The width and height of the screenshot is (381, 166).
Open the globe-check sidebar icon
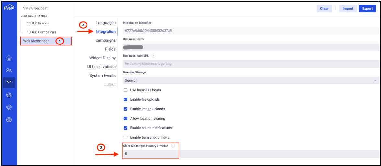click(9, 95)
